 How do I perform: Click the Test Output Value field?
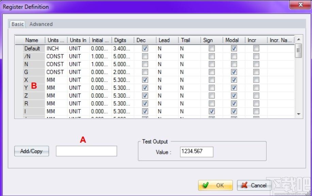coord(197,152)
